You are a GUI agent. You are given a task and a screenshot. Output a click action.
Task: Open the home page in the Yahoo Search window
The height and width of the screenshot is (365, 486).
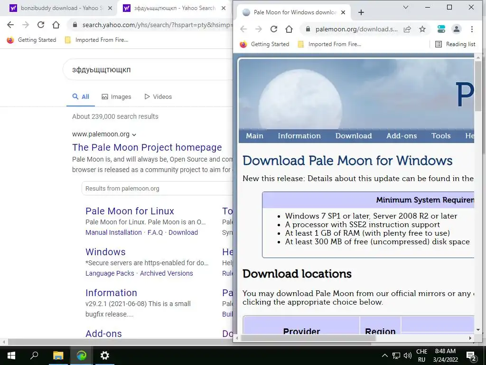click(x=56, y=25)
